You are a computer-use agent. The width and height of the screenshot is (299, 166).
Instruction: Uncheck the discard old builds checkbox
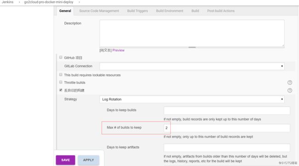tap(61, 90)
